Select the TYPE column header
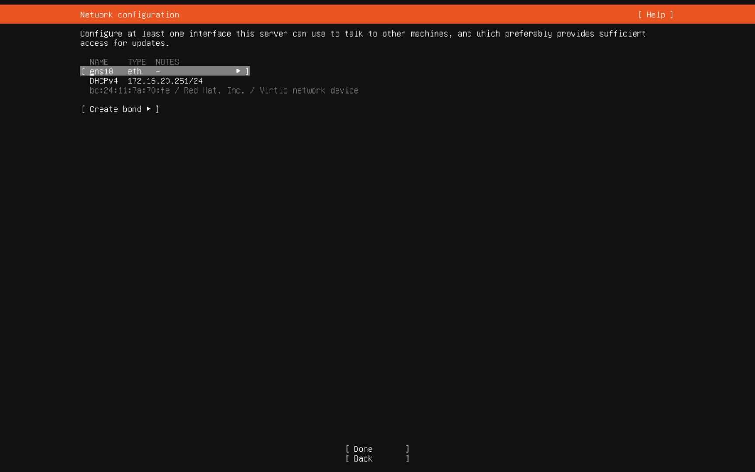Viewport: 755px width, 472px height. click(136, 62)
